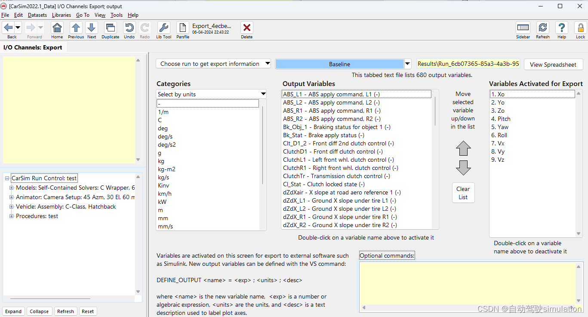
Task: Click the Reset button below the tree
Action: (88, 311)
